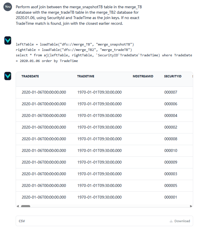Click the table scrollbar's right arrow
The width and height of the screenshot is (198, 229).
click(191, 206)
